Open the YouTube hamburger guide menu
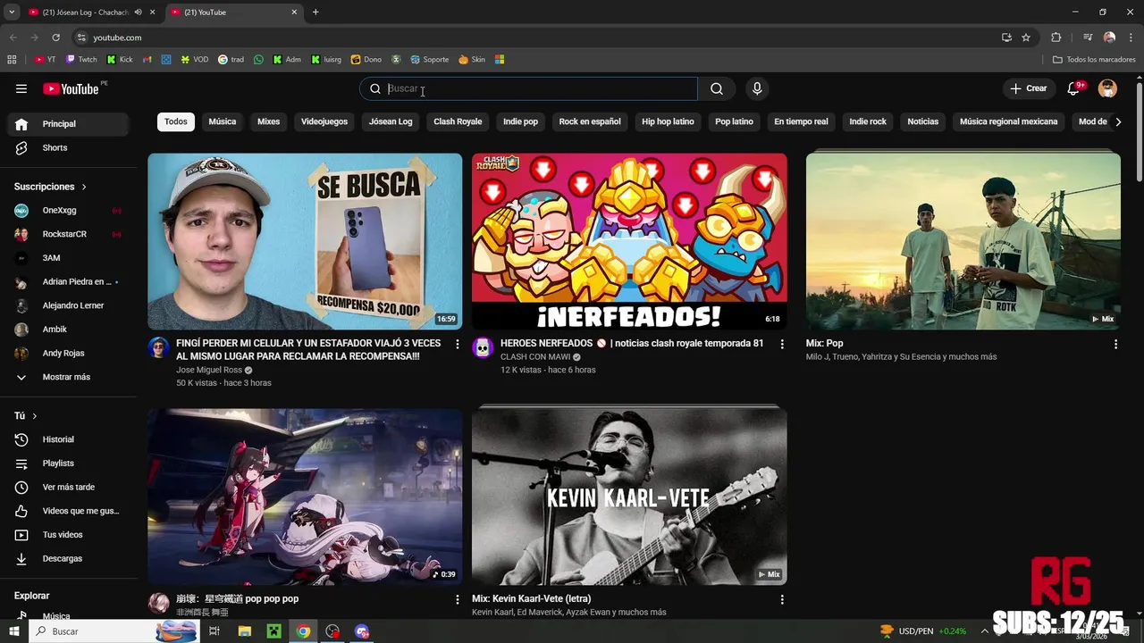 (21, 88)
